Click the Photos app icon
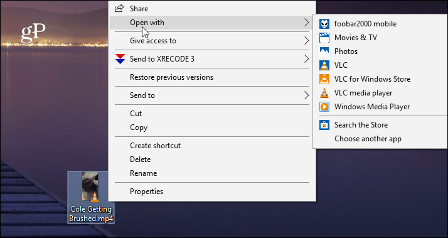 (x=324, y=51)
